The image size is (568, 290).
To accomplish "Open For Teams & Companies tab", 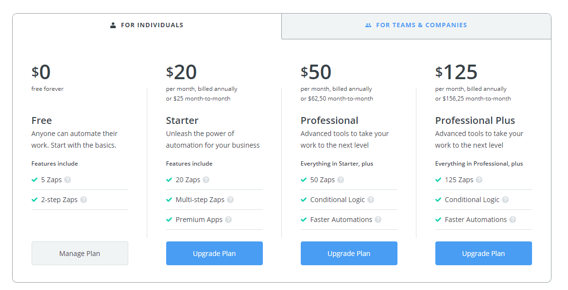I will (416, 25).
